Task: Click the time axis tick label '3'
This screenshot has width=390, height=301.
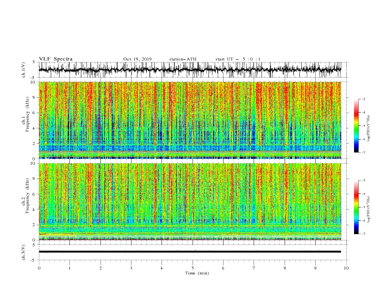Action: tap(131, 268)
